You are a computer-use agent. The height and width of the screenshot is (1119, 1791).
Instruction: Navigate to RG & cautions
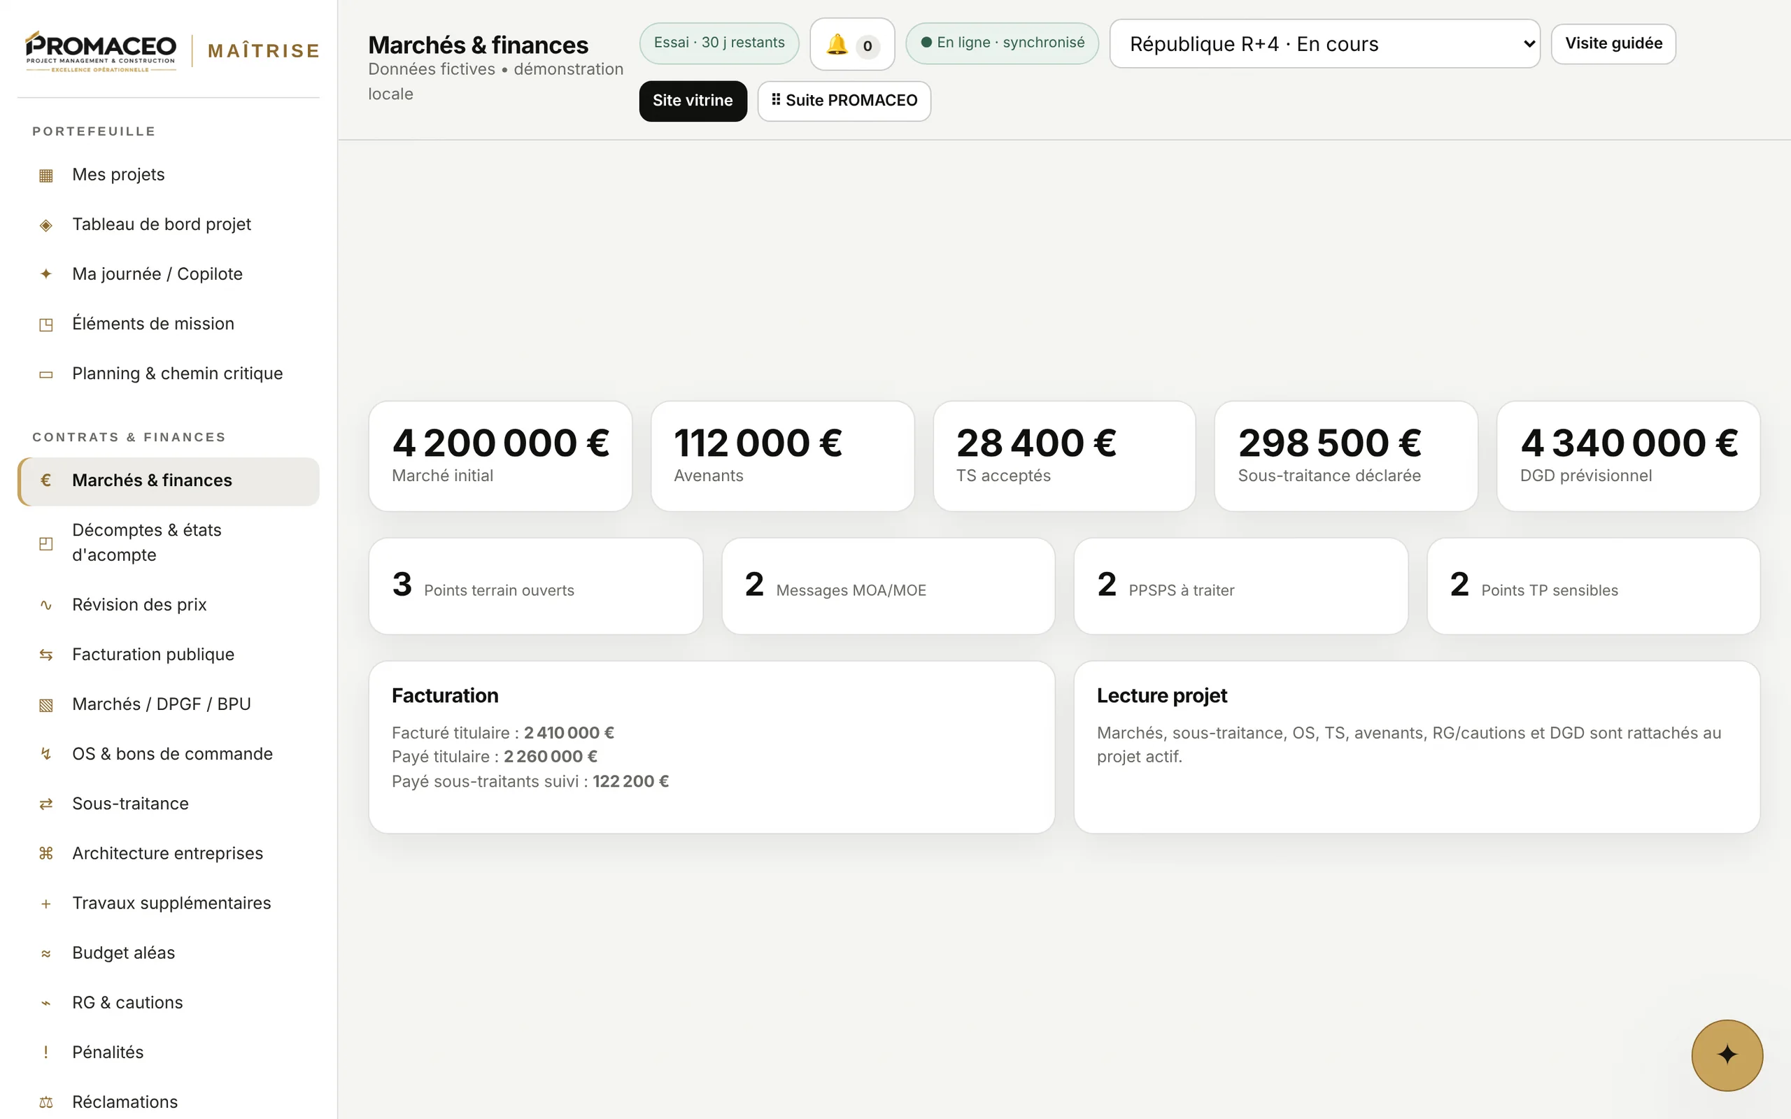[169, 1003]
